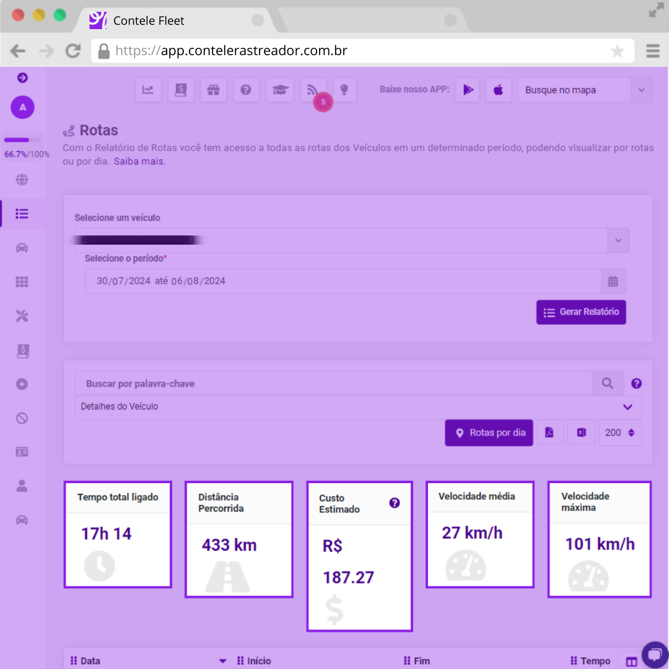
Task: Open the tools maintenance sidebar icon
Action: click(x=22, y=317)
